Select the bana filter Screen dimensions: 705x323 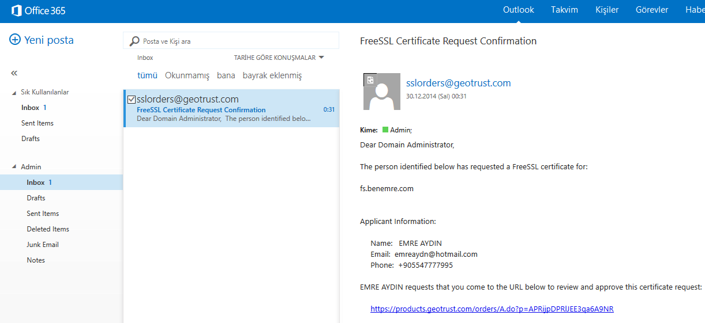[226, 75]
